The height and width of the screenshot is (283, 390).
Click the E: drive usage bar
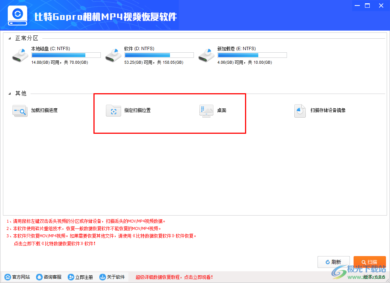(x=252, y=55)
